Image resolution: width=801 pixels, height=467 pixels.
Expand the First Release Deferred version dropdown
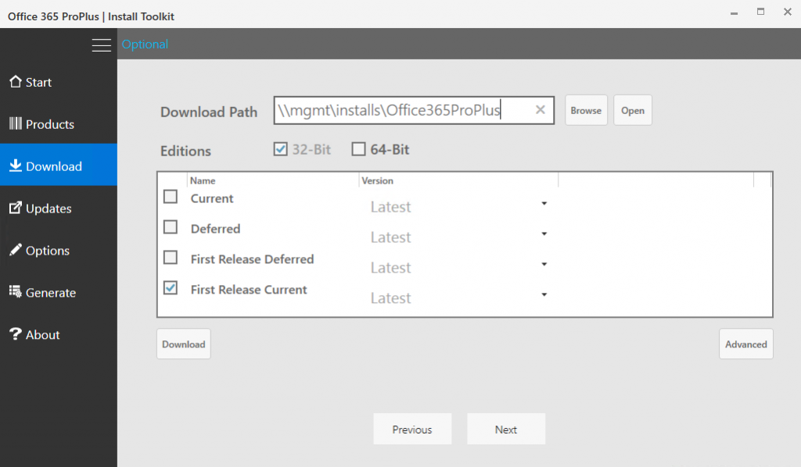pos(544,262)
